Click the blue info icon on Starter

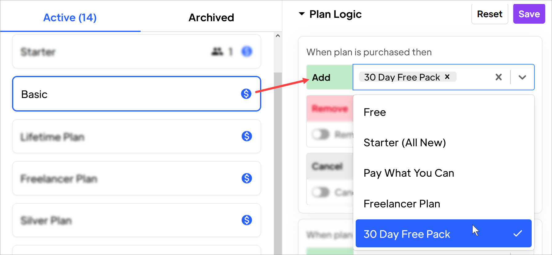click(246, 52)
